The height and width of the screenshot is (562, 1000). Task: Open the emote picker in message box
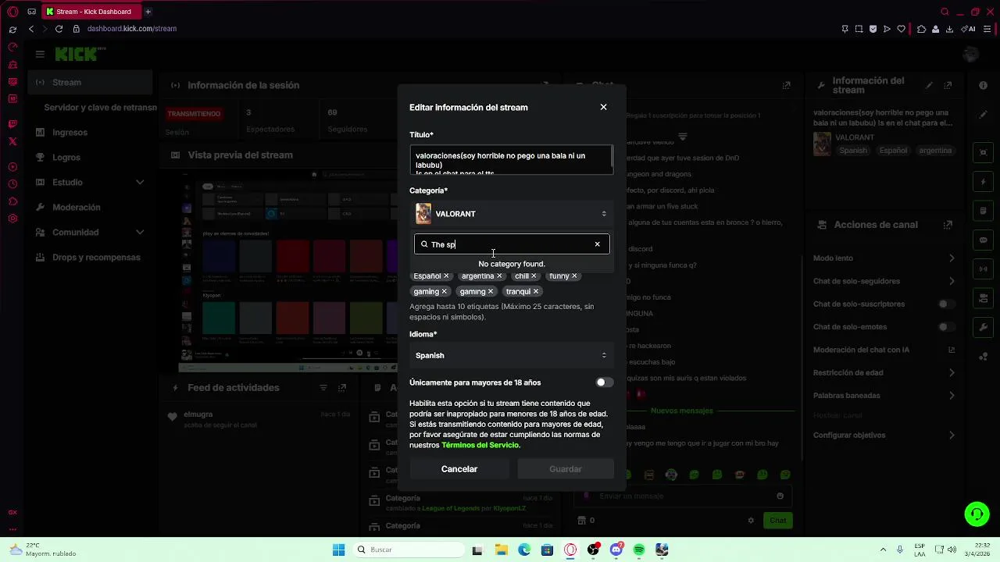click(780, 496)
